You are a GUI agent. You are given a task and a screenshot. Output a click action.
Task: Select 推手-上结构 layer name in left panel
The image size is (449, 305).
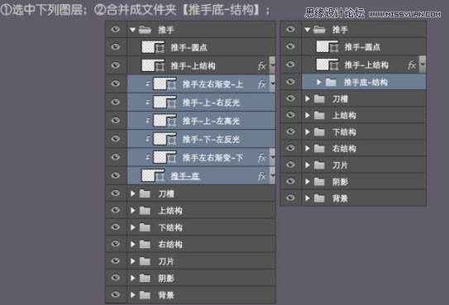(x=193, y=66)
